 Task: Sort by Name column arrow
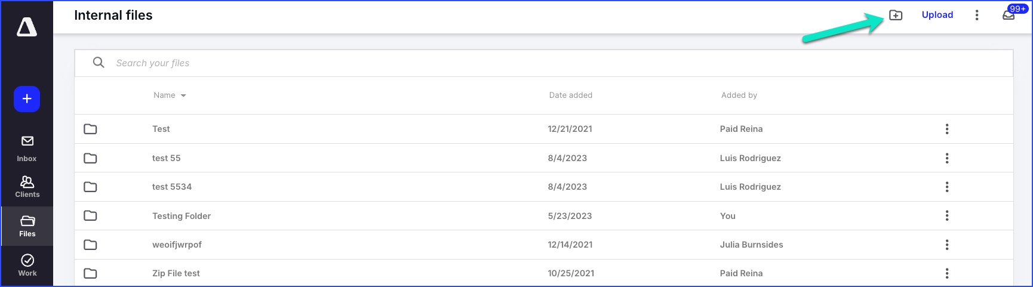(x=183, y=95)
